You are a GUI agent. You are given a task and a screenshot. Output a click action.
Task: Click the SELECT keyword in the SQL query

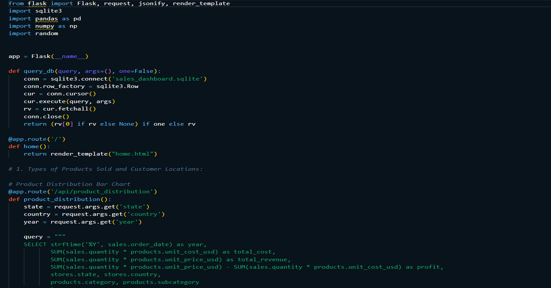coord(35,245)
